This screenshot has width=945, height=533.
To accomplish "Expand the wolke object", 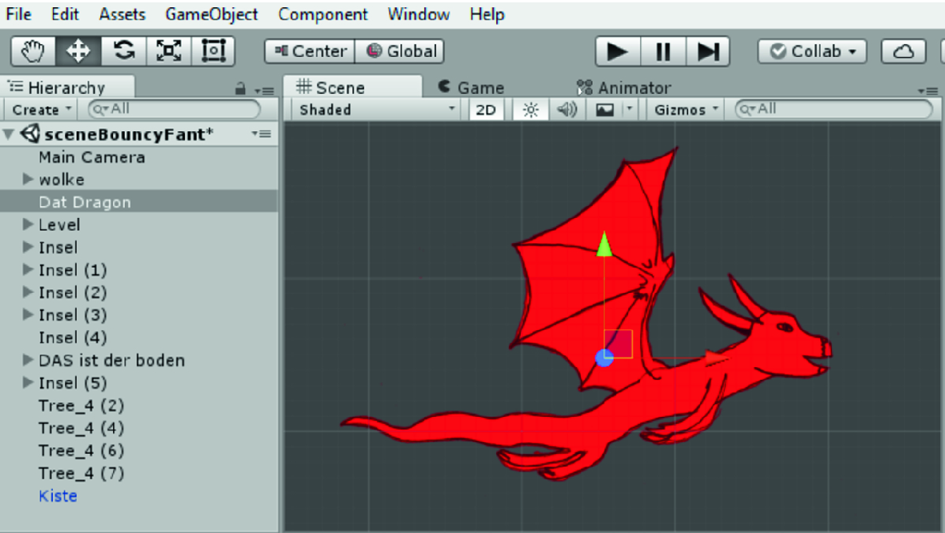I will pos(28,179).
